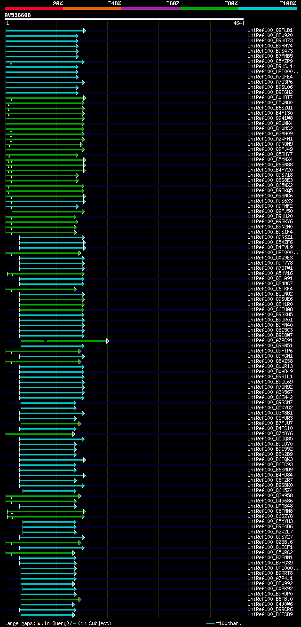Select label UniRef100_C5XZF6
Viewport: 301px width, 627px height.
coord(270,242)
